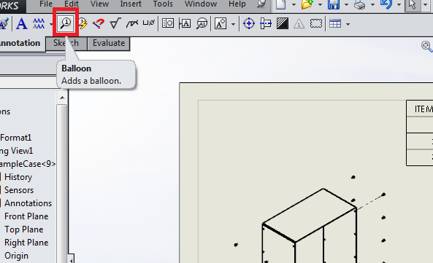
Task: Expand dropdown arrow next to New icon
Action: pos(294,5)
